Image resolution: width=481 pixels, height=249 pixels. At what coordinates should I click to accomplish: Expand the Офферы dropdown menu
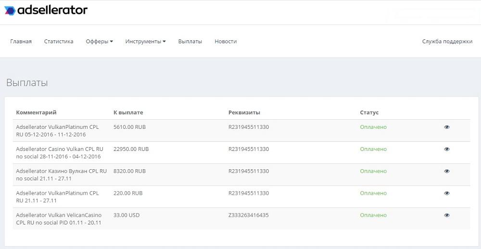(100, 41)
